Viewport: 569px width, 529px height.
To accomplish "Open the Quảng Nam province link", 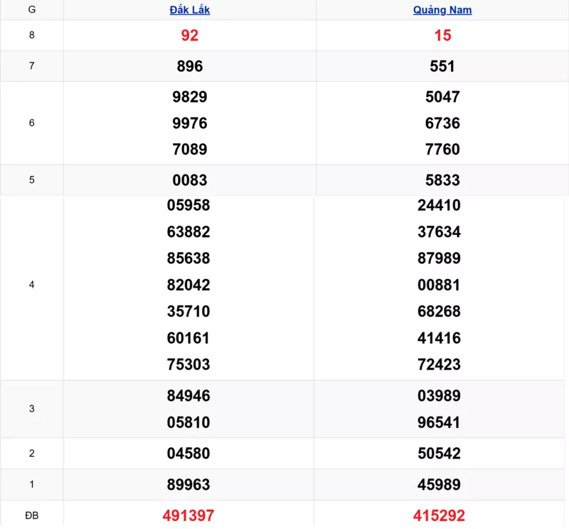I will coord(442,10).
